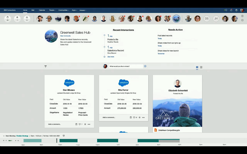Screen dimensions: 247x154
Task: Jump to last day in timeline
Action: tap(18, 140)
